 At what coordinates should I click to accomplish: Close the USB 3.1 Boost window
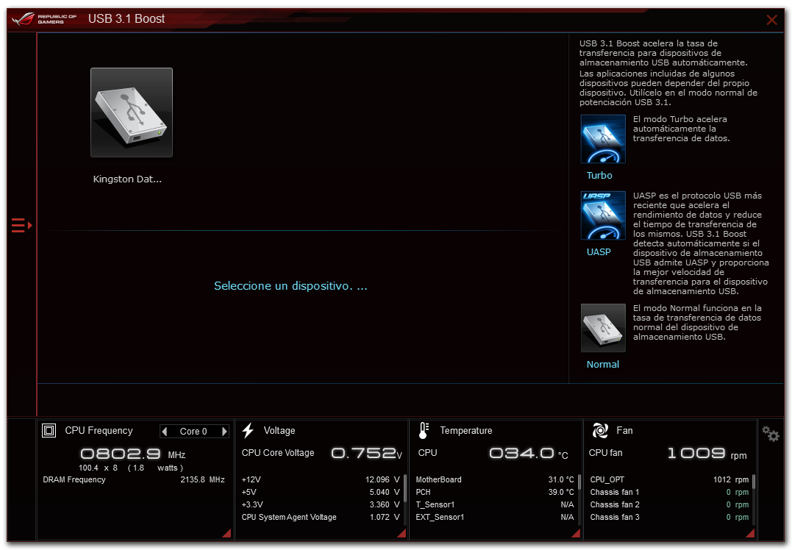[771, 20]
